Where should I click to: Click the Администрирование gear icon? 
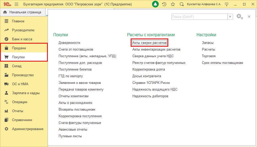(6, 129)
